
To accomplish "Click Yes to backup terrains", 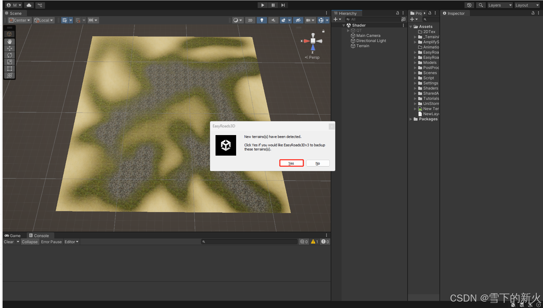I will coord(291,163).
